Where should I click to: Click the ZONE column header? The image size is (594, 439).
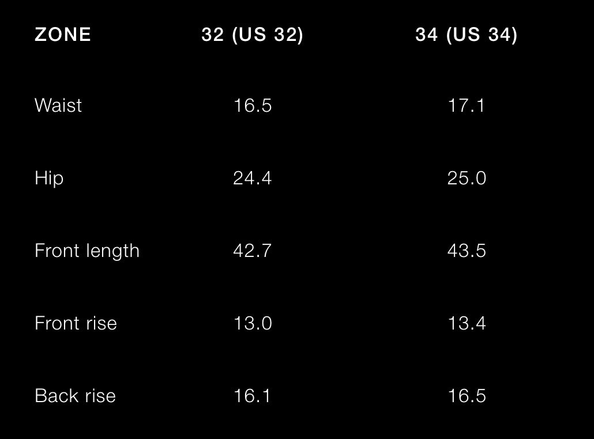click(x=63, y=35)
